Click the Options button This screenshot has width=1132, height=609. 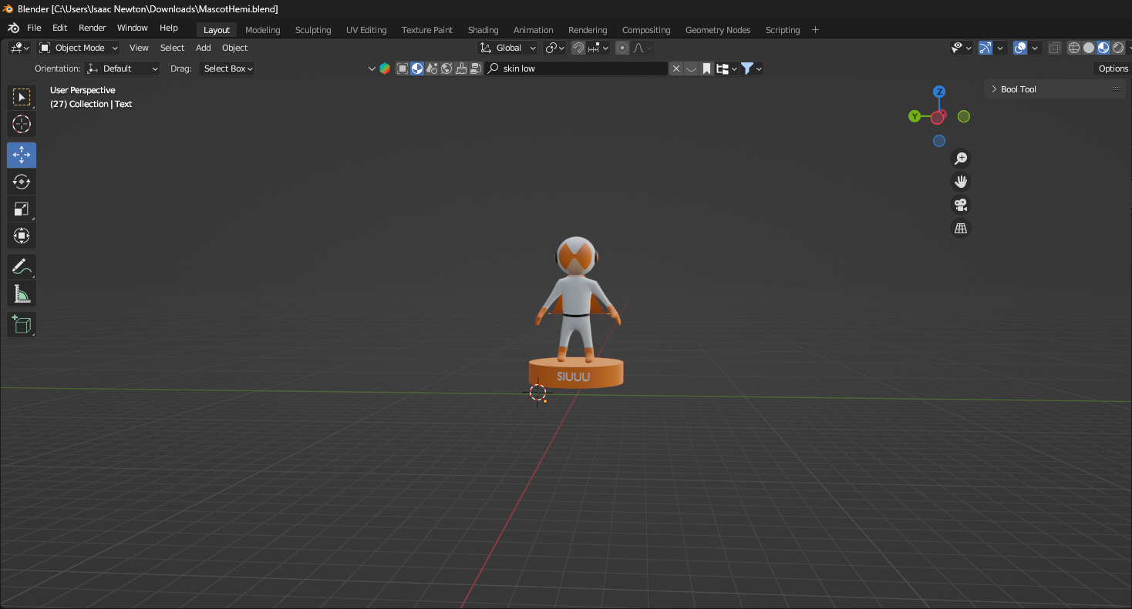(x=1113, y=69)
